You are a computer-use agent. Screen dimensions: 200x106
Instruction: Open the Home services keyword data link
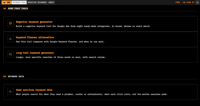(x=34, y=90)
